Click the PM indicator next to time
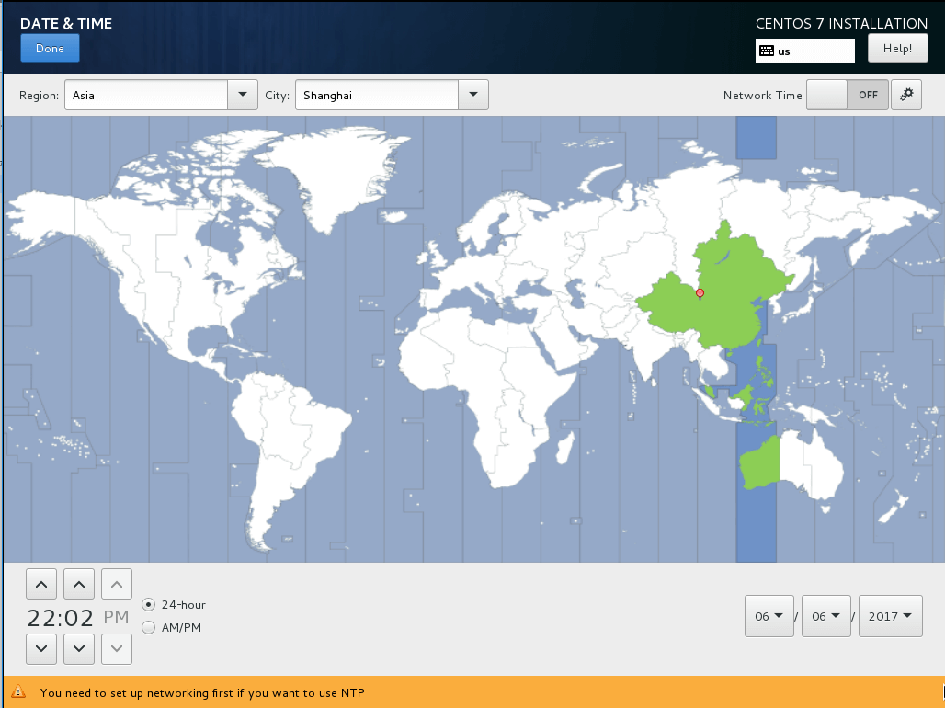The width and height of the screenshot is (945, 708). (117, 617)
